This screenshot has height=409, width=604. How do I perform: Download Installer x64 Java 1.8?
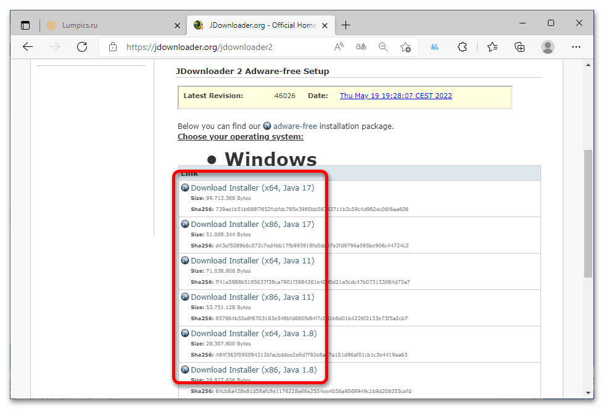[x=254, y=334]
